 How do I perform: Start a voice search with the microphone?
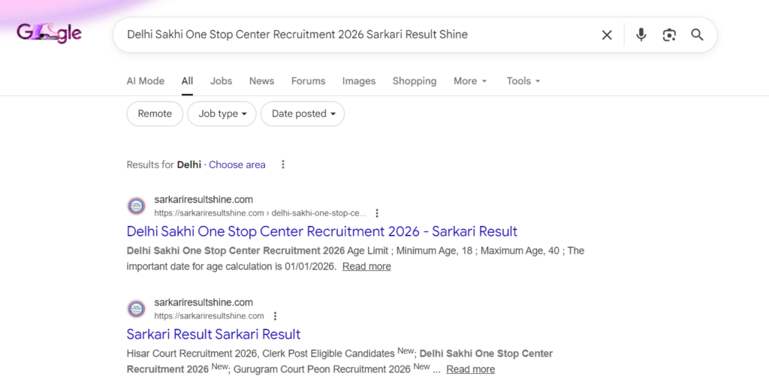[x=641, y=35]
